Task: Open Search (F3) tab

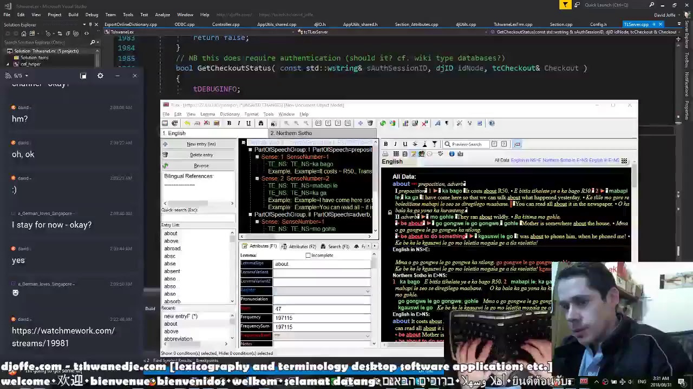Action: coord(335,246)
